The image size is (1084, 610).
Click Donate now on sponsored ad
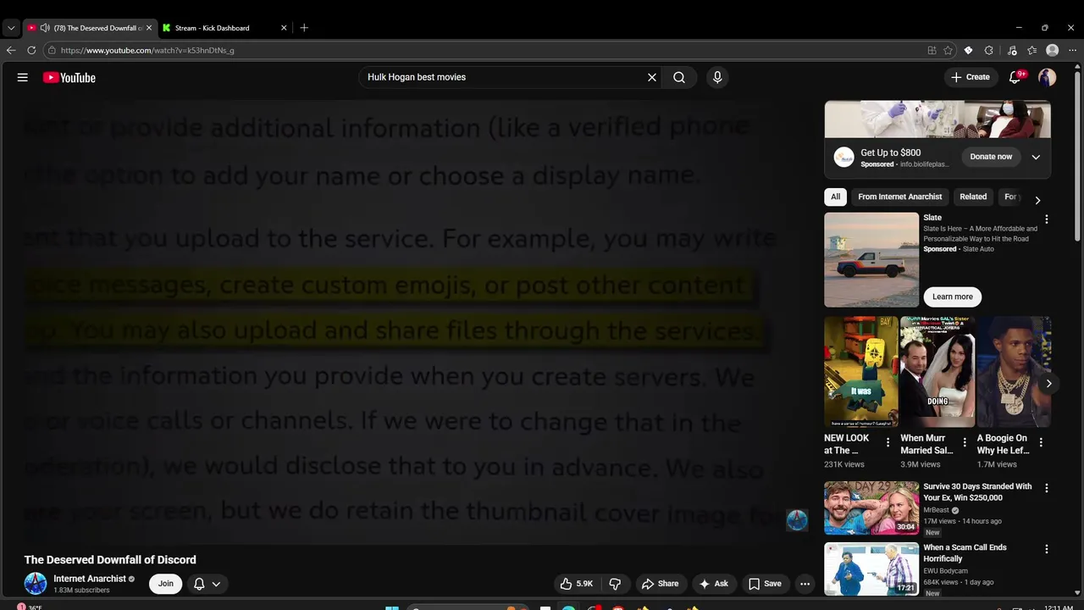coord(991,157)
